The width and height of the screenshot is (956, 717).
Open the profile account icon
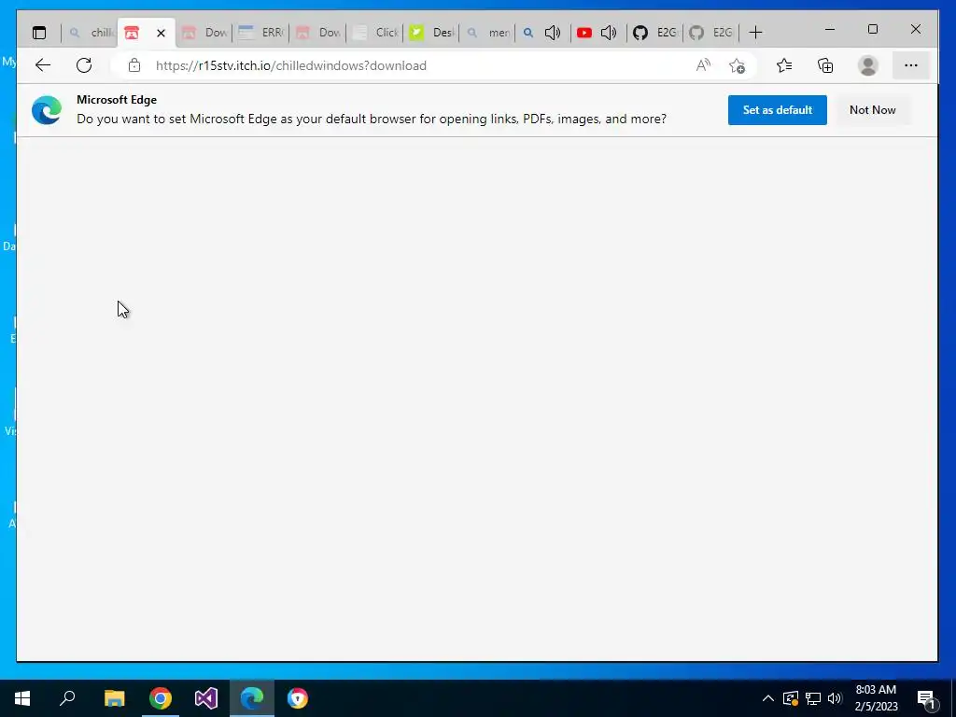[x=867, y=65]
